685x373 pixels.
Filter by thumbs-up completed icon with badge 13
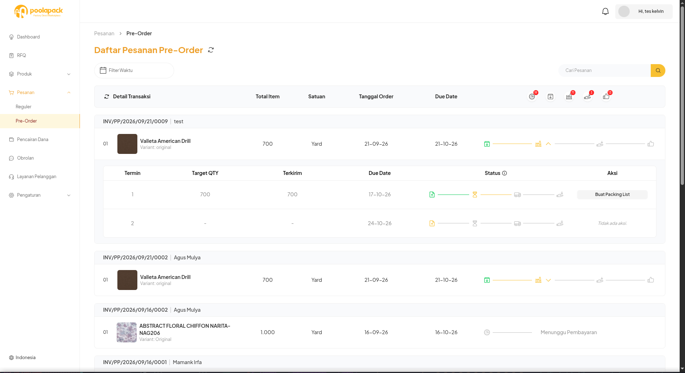(606, 97)
